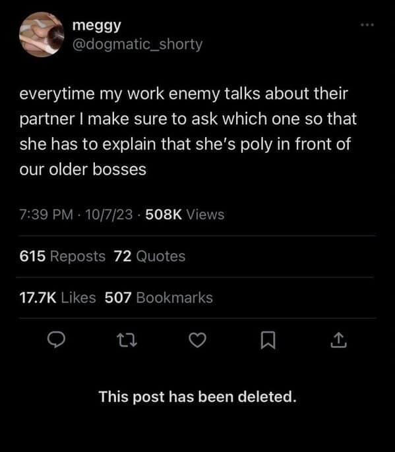
Task: Tap the repost arrows icon
Action: click(x=127, y=340)
